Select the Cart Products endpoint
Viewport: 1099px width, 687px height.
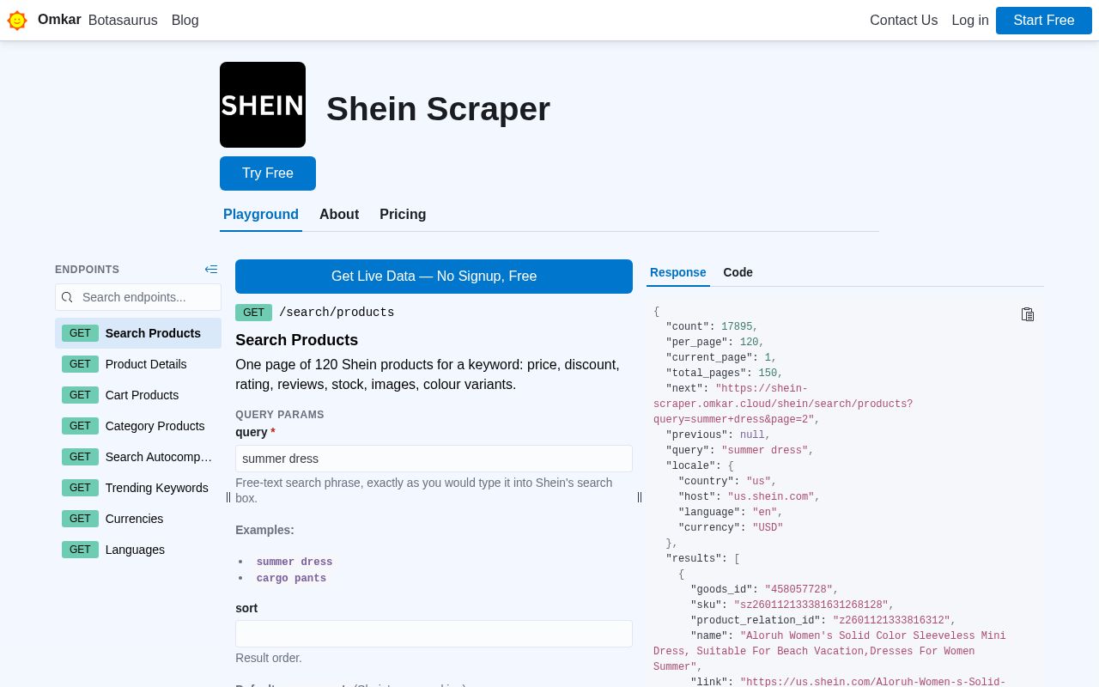click(x=138, y=395)
